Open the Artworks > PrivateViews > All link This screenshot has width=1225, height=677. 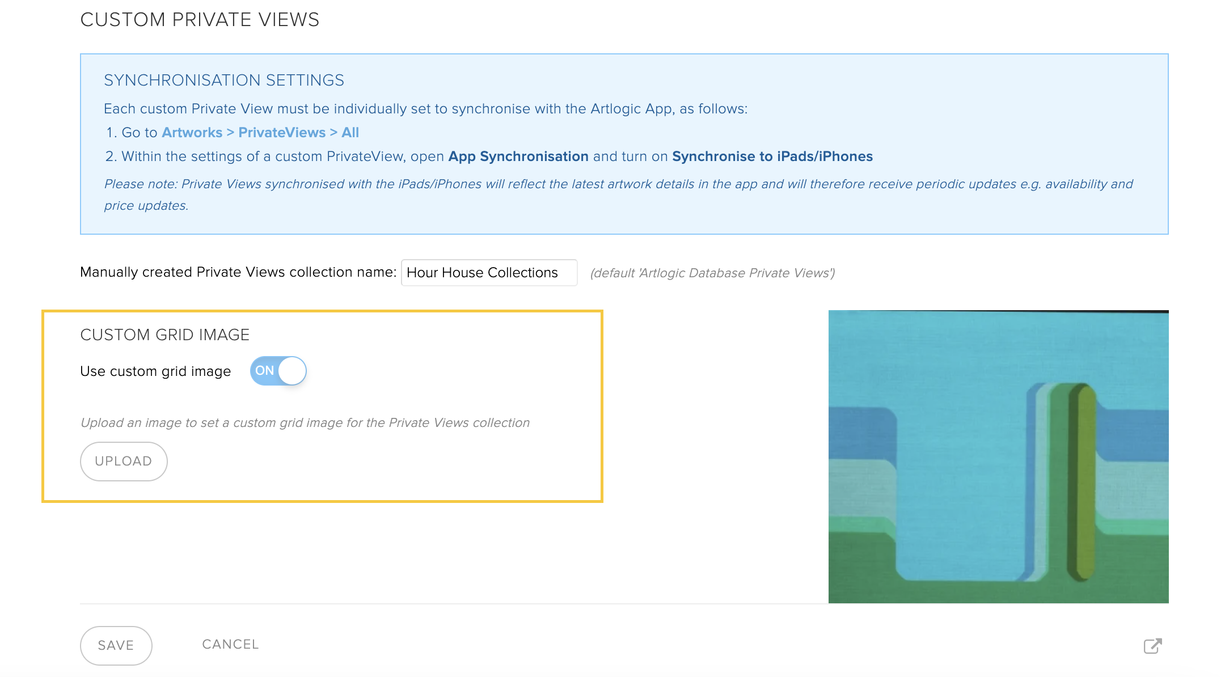260,133
